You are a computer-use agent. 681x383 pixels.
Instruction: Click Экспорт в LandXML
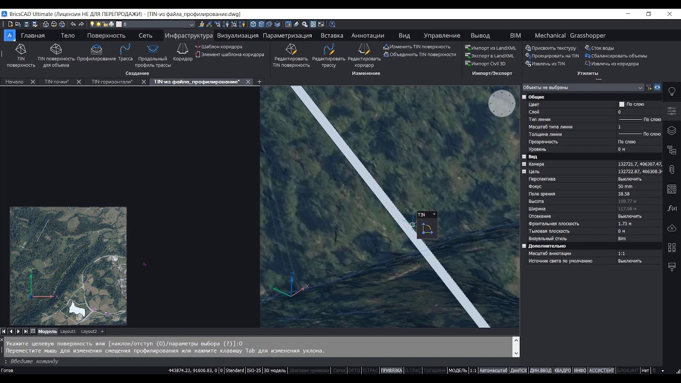(x=489, y=56)
